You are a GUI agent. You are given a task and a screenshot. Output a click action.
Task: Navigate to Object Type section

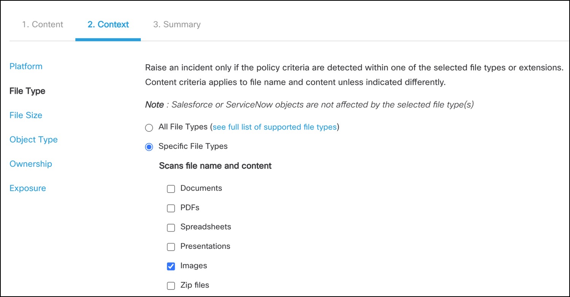(33, 140)
